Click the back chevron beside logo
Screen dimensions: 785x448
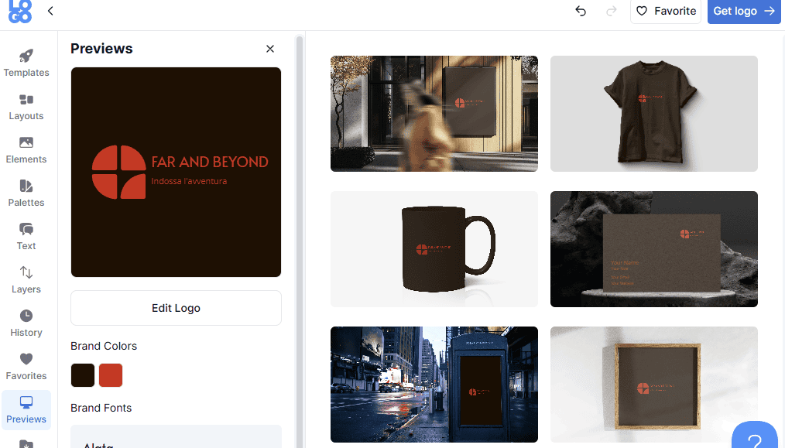50,11
